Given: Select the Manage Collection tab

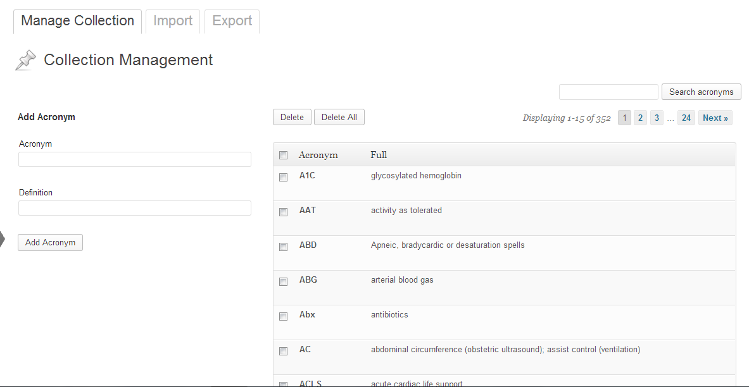Looking at the screenshot, I should point(77,21).
